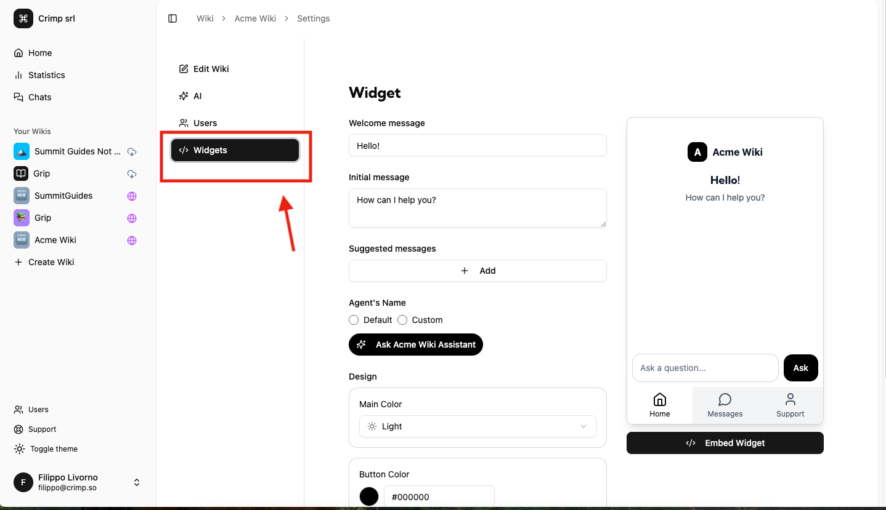This screenshot has width=886, height=510.
Task: Click the Ask button in the widget preview
Action: [801, 368]
